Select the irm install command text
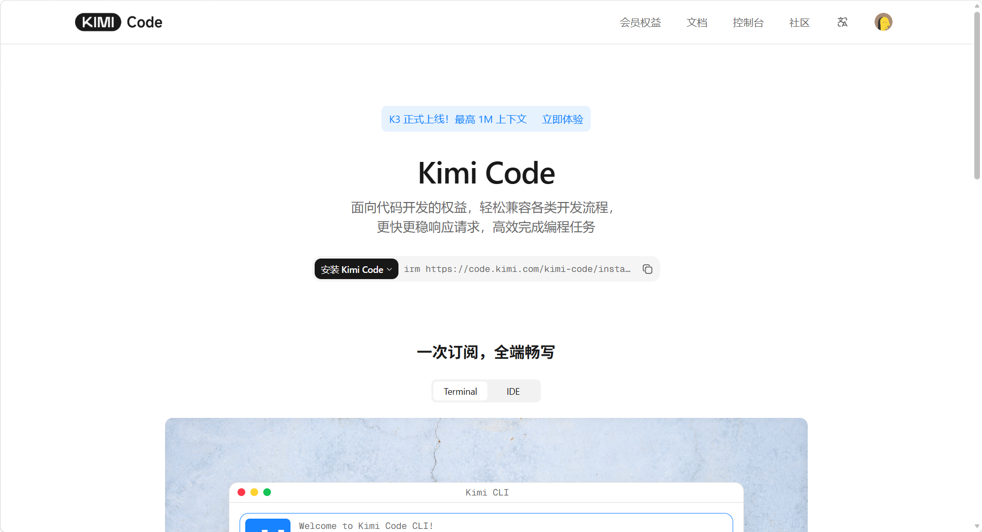 pyautogui.click(x=517, y=269)
